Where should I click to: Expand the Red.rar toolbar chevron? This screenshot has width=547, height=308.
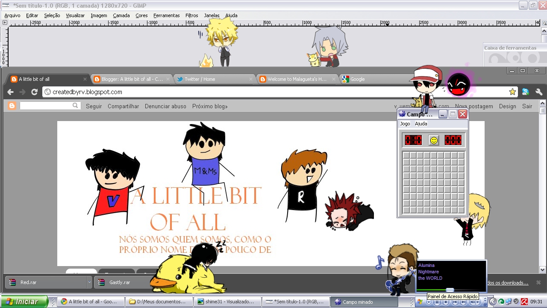[88, 282]
